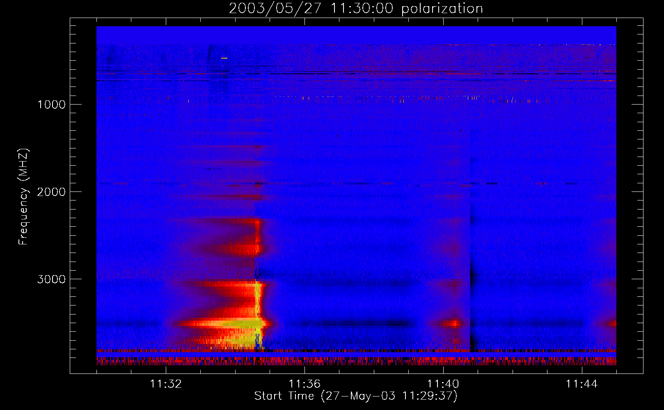The width and height of the screenshot is (664, 410).
Task: Click the 11:32 time tick label
Action: tap(166, 384)
